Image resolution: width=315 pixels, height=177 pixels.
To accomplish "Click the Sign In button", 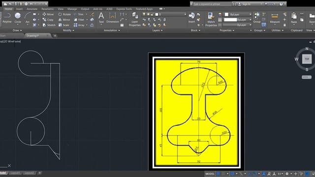I will pos(246,4).
